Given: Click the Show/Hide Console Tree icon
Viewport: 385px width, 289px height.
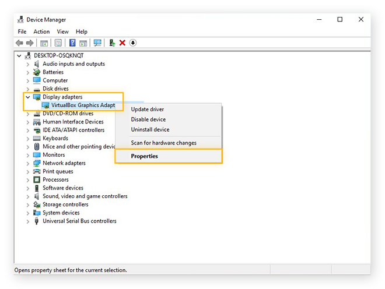Looking at the screenshot, I should click(44, 43).
